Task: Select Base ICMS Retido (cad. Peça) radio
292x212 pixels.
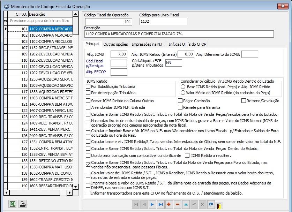Action: (183, 87)
